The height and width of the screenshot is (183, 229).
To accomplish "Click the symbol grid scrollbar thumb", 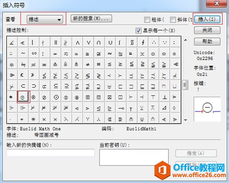I will [185, 84].
